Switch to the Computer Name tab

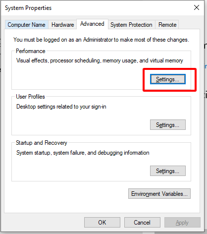(26, 25)
